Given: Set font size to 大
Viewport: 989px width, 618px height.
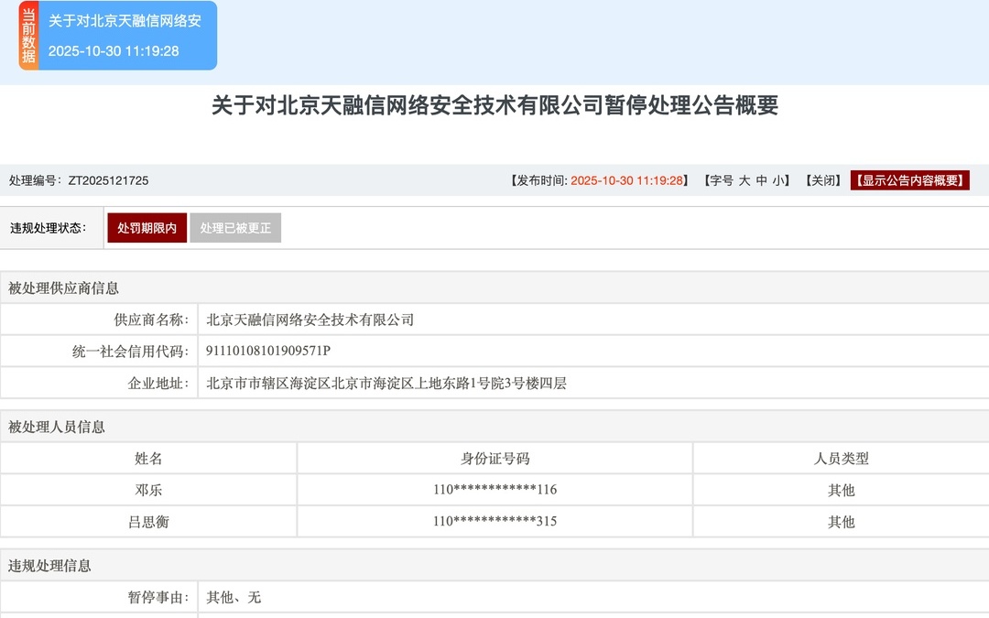Looking at the screenshot, I should [744, 181].
